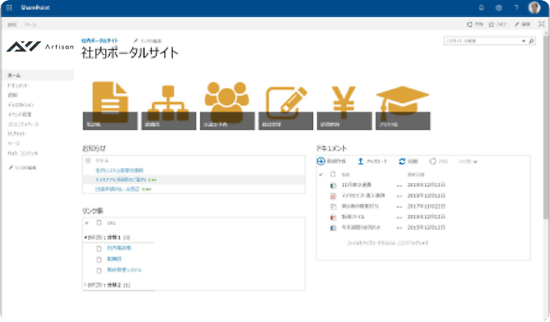Open the ellipsis menu for the PowerPoint file row
Image resolution: width=550 pixels, height=322 pixels.
400,217
